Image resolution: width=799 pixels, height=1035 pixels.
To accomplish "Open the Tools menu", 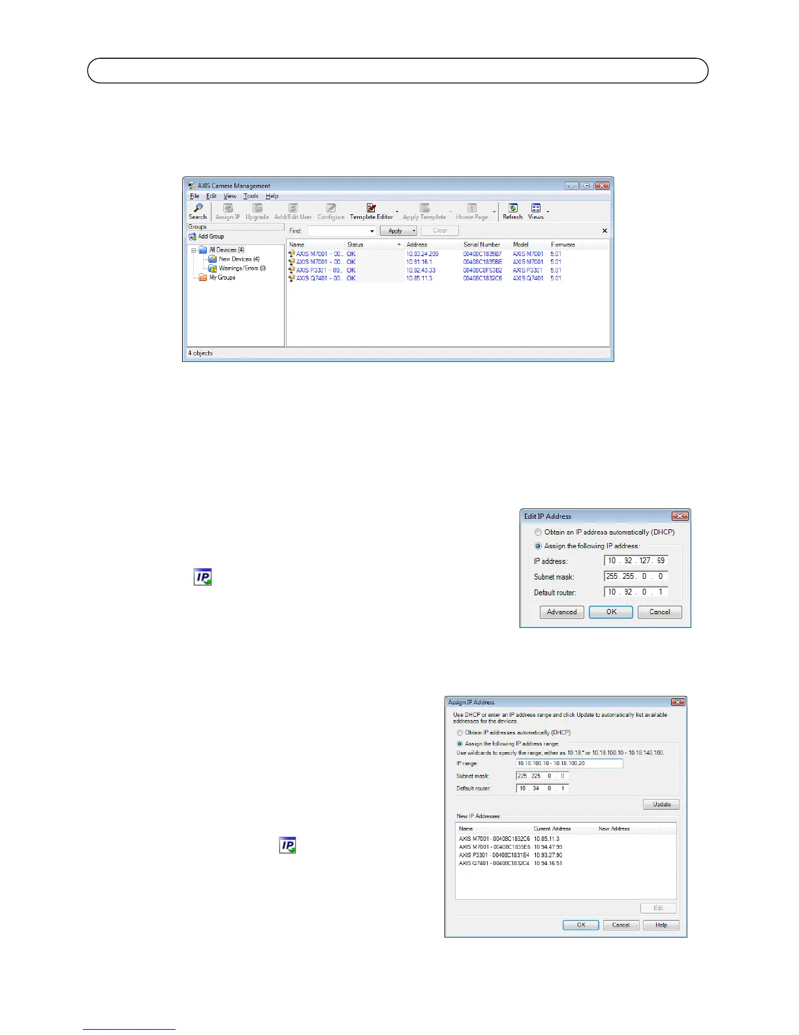I will point(251,196).
